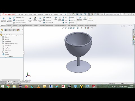Select Sketch1 under Revolve2
The height and width of the screenshot is (101, 135).
coord(9,57)
